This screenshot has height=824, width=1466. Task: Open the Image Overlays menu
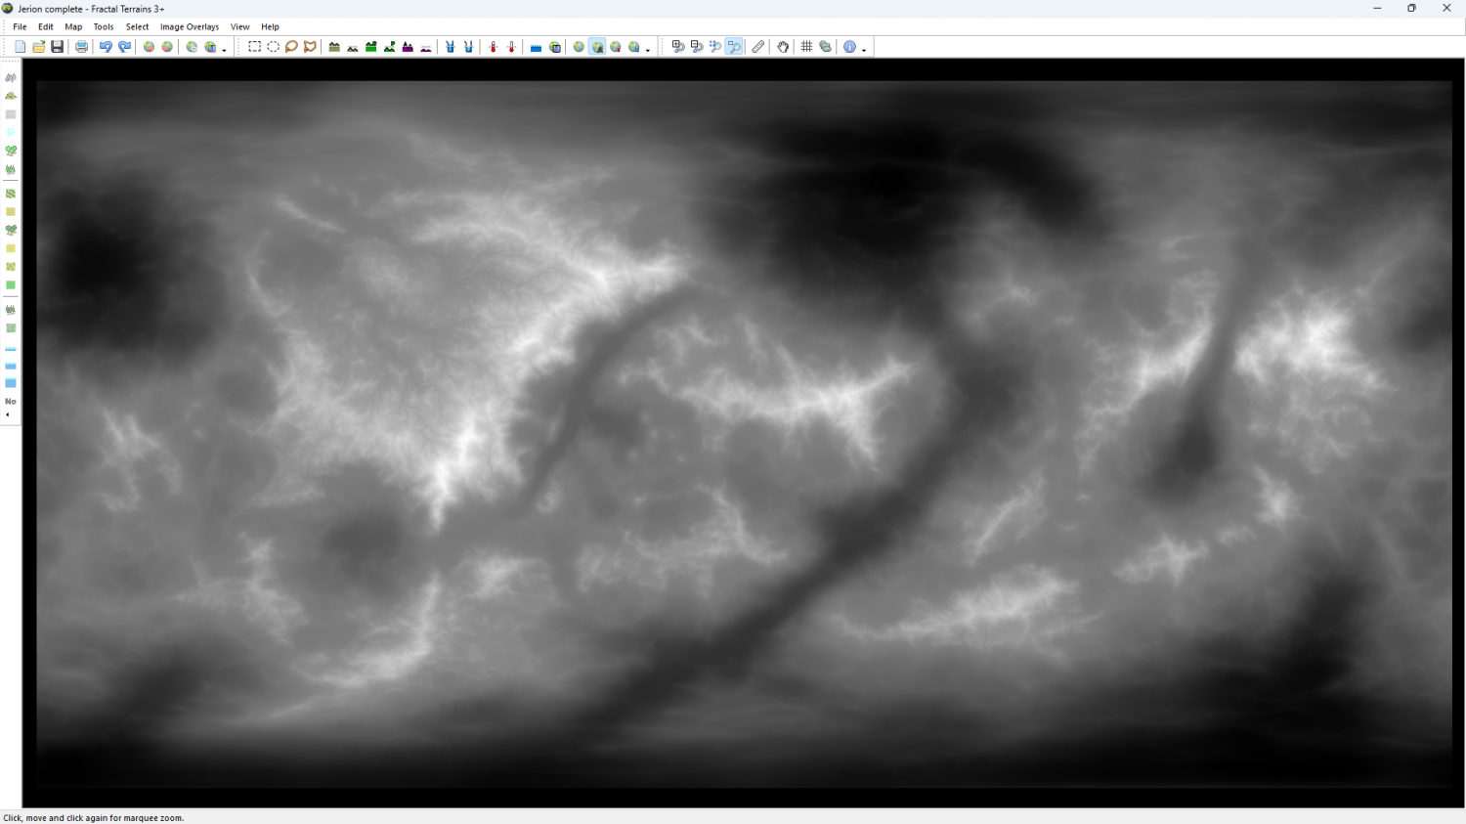[x=190, y=27]
